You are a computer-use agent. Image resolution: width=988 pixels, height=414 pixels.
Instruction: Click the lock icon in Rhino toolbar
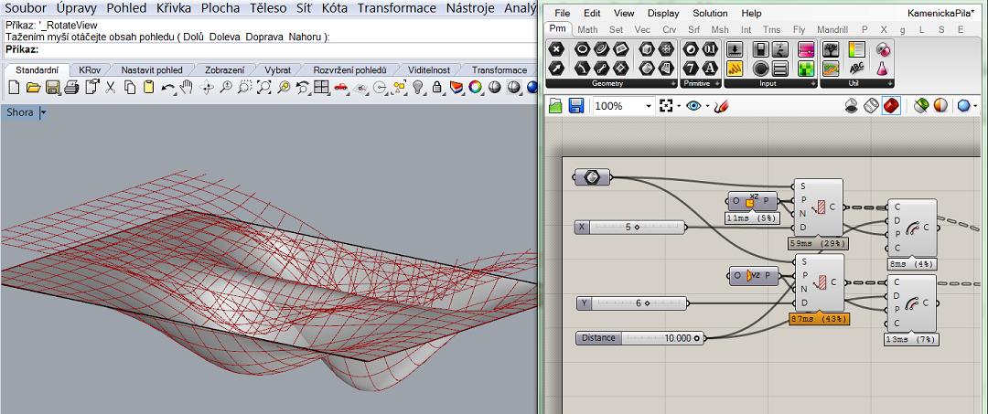coord(436,88)
